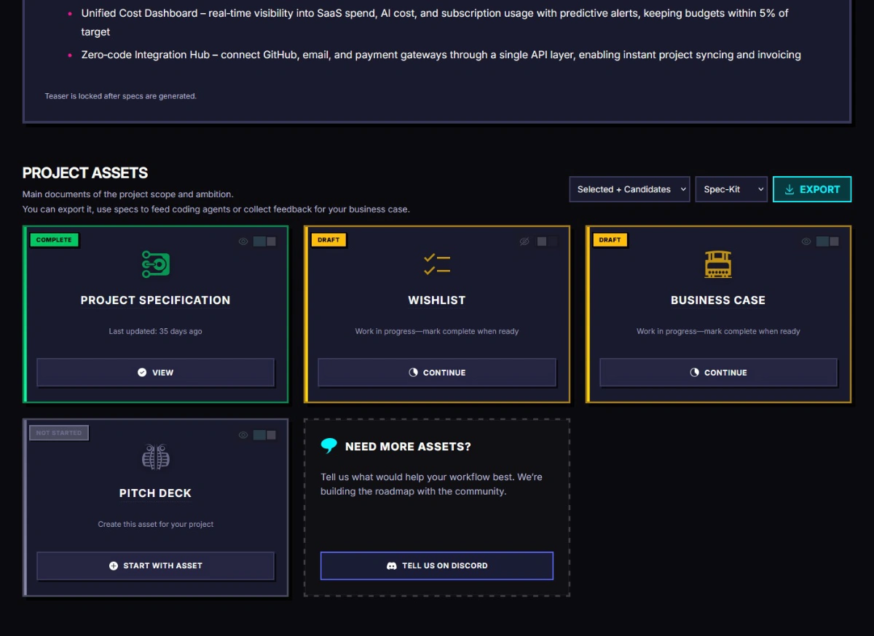Click the crossed-out eye icon on Wishlist card

tap(524, 242)
